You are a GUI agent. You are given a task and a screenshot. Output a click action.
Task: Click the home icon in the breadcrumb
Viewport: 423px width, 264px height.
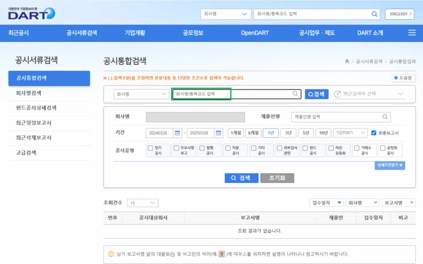tap(346, 60)
